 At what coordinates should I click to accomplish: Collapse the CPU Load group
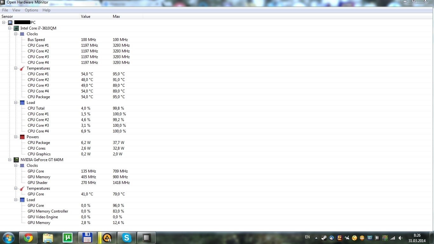pyautogui.click(x=16, y=103)
